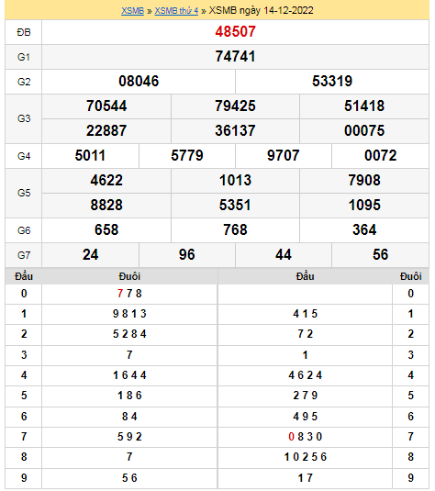The image size is (435, 491).
Task: Click G3 number 36137
Action: (x=235, y=131)
